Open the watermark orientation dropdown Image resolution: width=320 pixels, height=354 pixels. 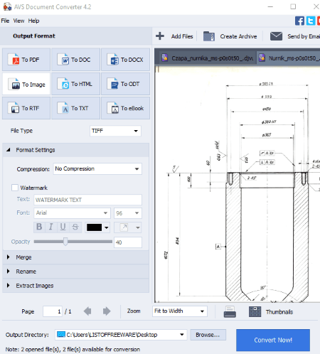pos(128,227)
